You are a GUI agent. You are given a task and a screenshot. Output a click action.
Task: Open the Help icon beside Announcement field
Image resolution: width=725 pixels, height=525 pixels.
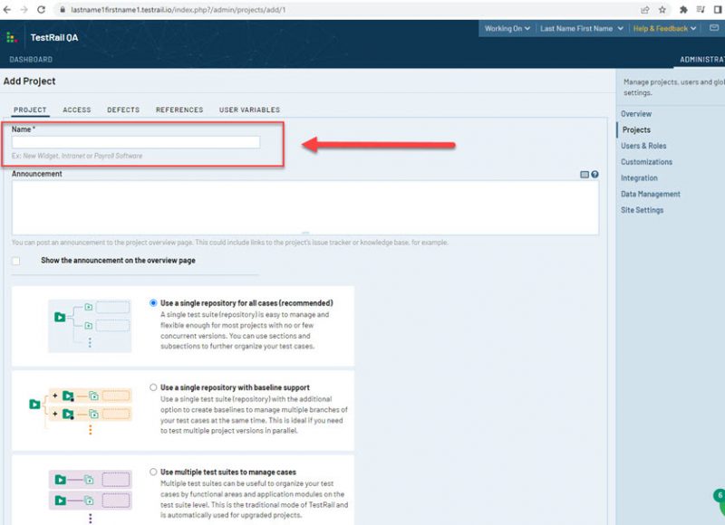[x=594, y=174]
